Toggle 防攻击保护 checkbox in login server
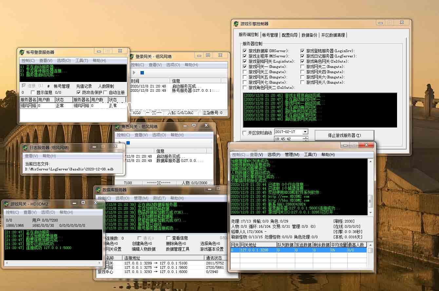 [78, 92]
